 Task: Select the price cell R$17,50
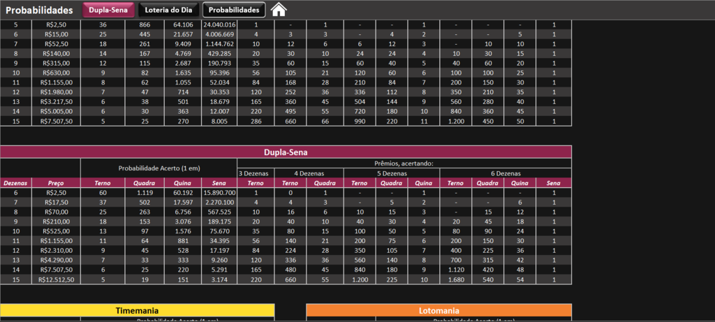(56, 202)
